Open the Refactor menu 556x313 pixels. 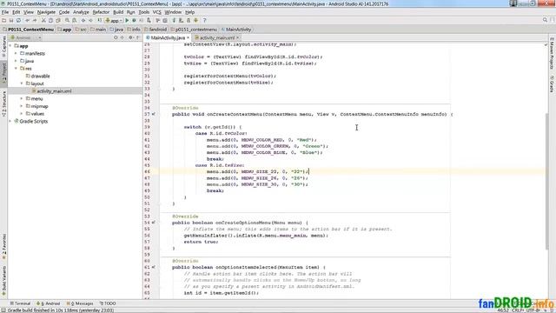click(x=101, y=12)
